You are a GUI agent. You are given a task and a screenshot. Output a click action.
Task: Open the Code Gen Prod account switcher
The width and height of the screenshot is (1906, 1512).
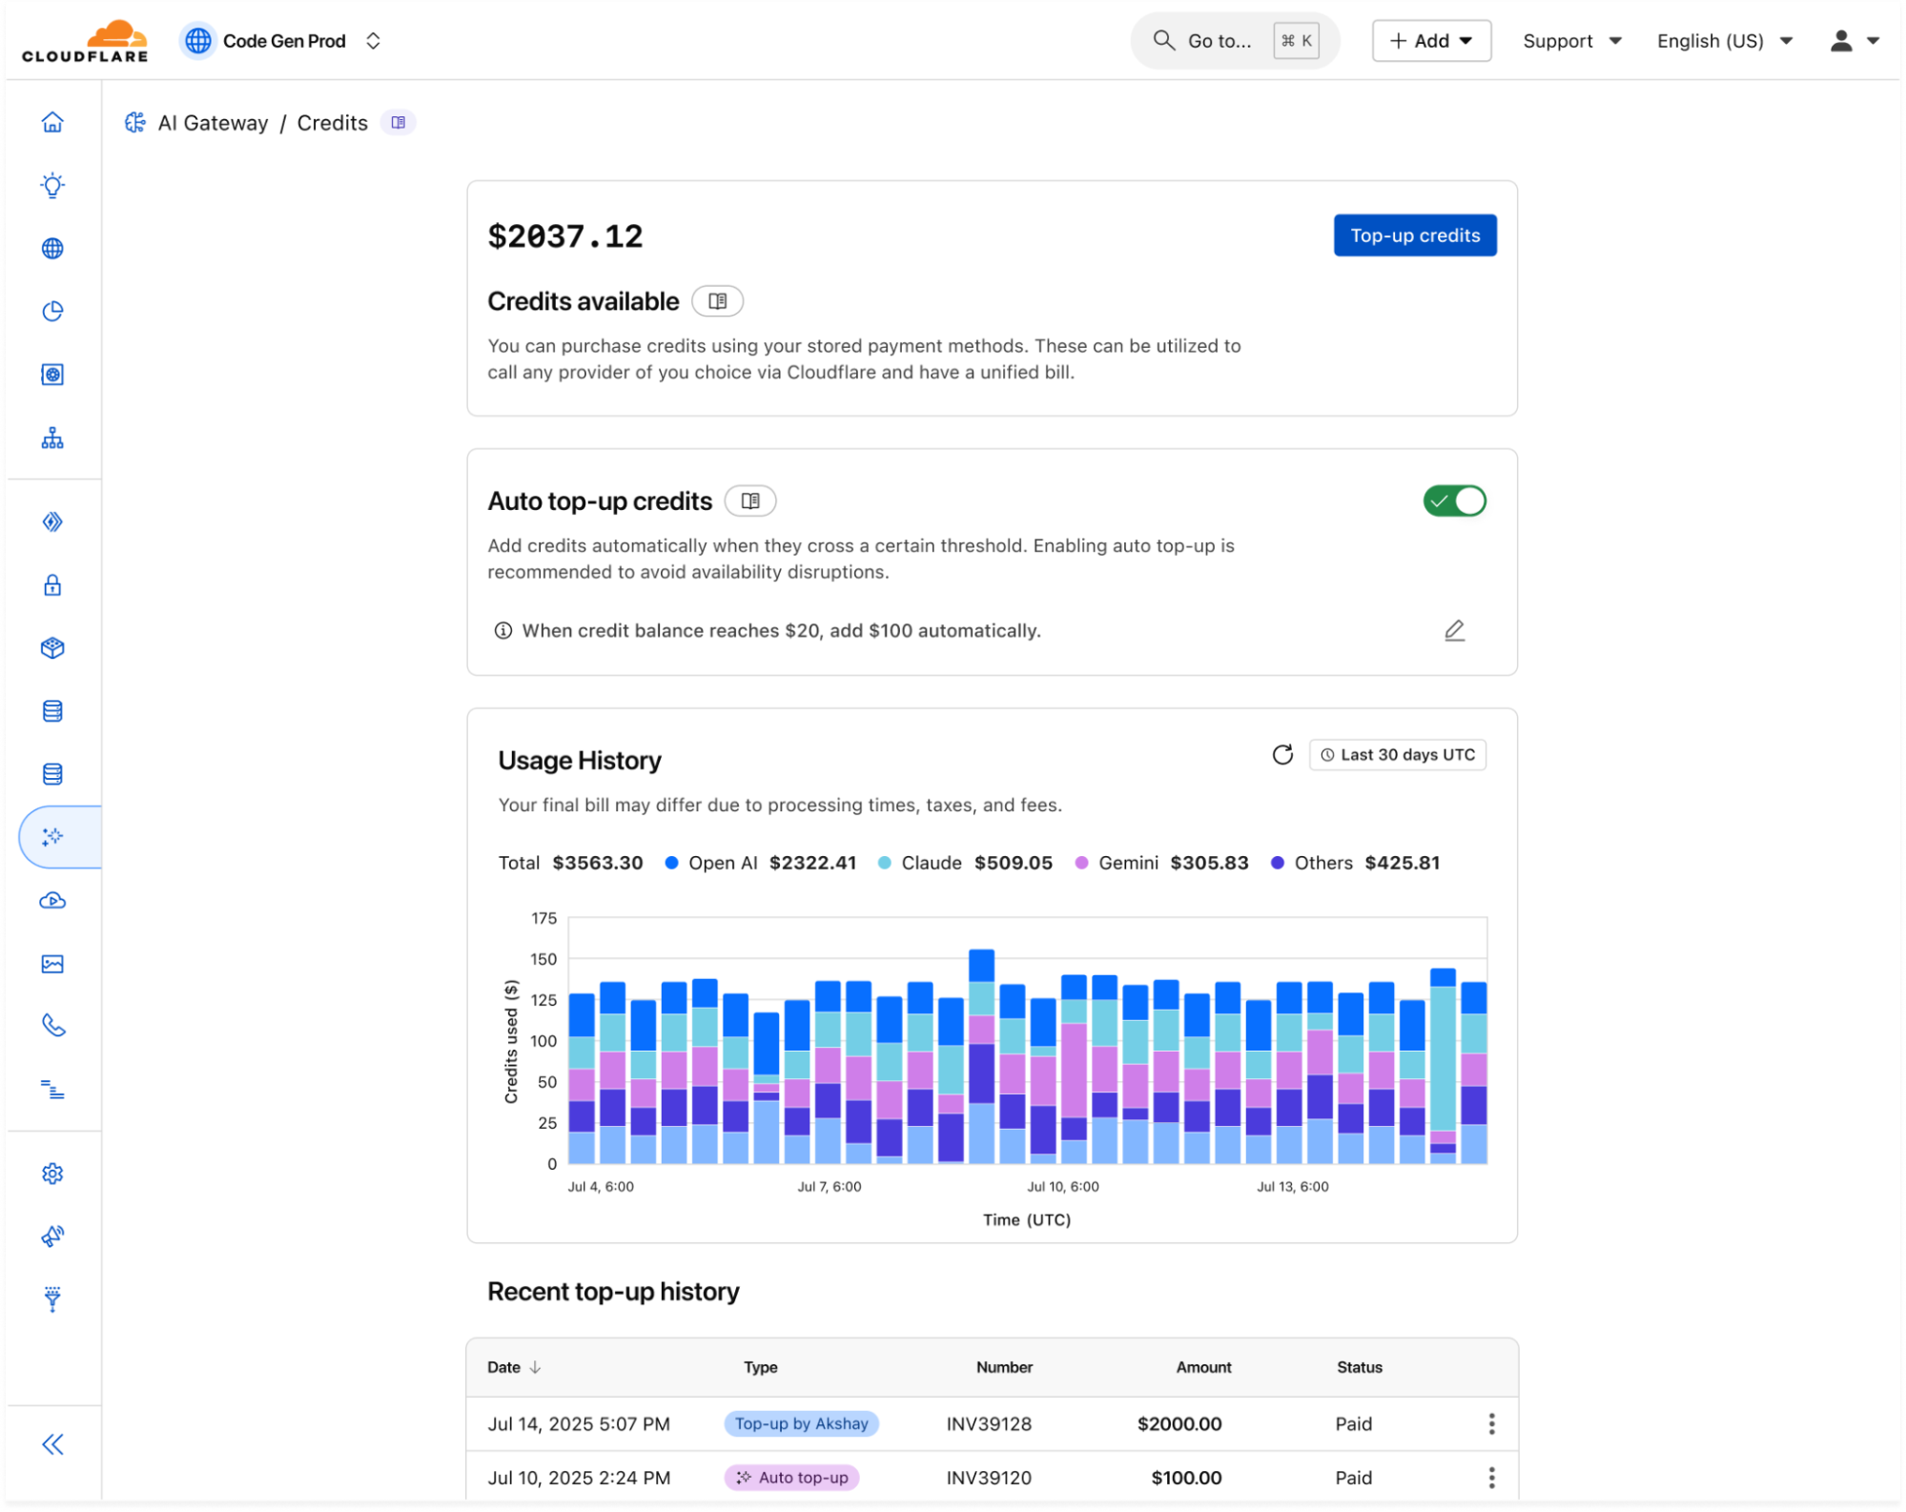[x=283, y=41]
